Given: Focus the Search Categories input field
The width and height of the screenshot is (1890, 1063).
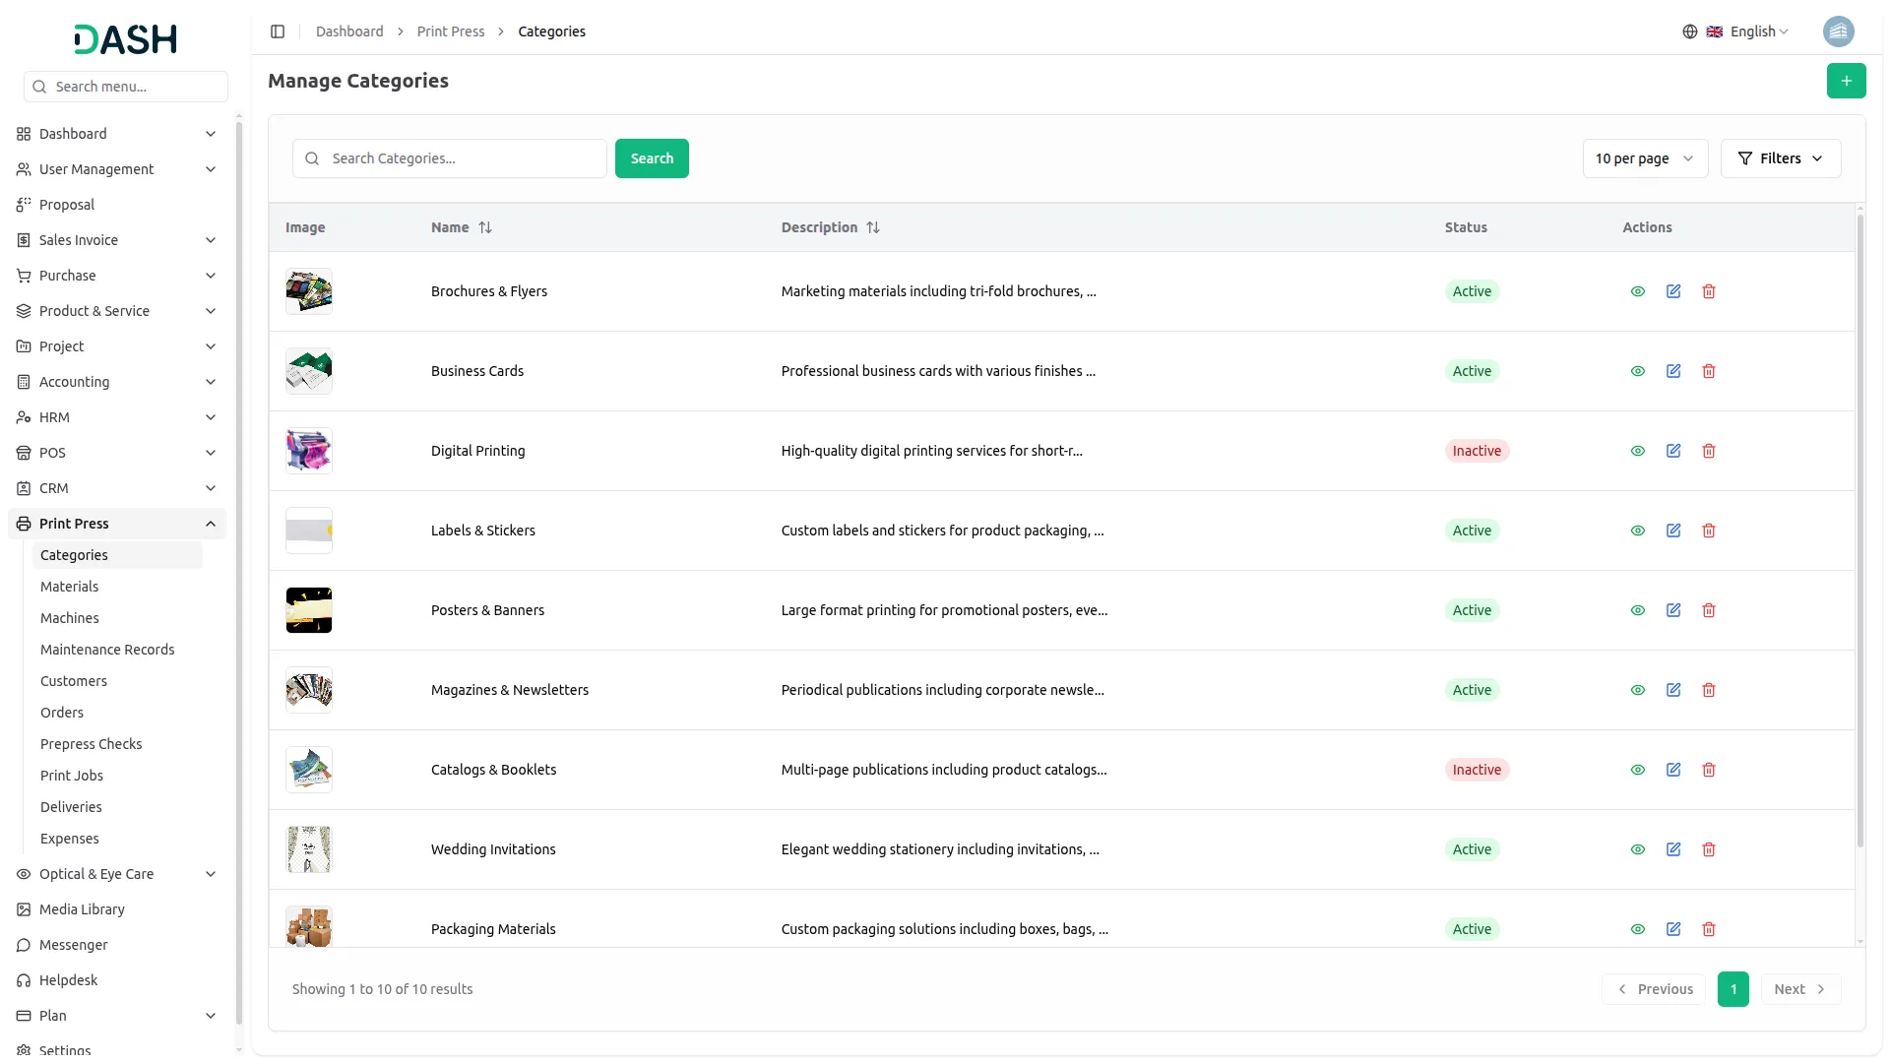Looking at the screenshot, I should 463,158.
